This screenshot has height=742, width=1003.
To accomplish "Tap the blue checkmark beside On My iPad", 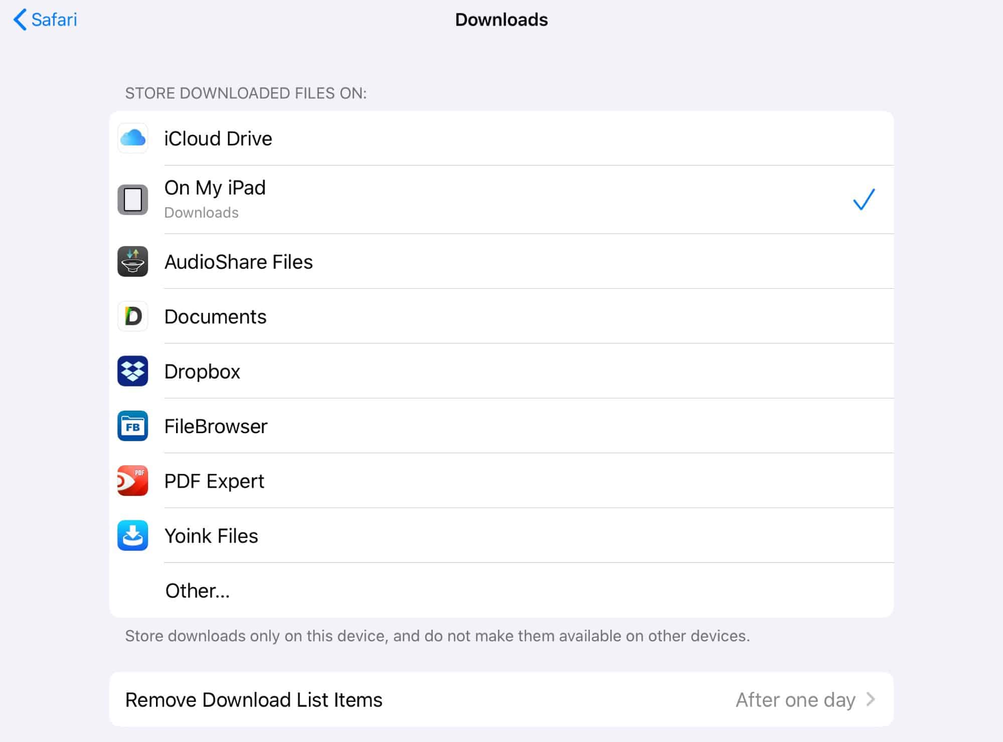I will coord(864,200).
